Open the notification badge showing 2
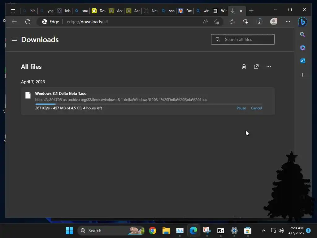The width and height of the screenshot is (317, 238). coord(309,231)
